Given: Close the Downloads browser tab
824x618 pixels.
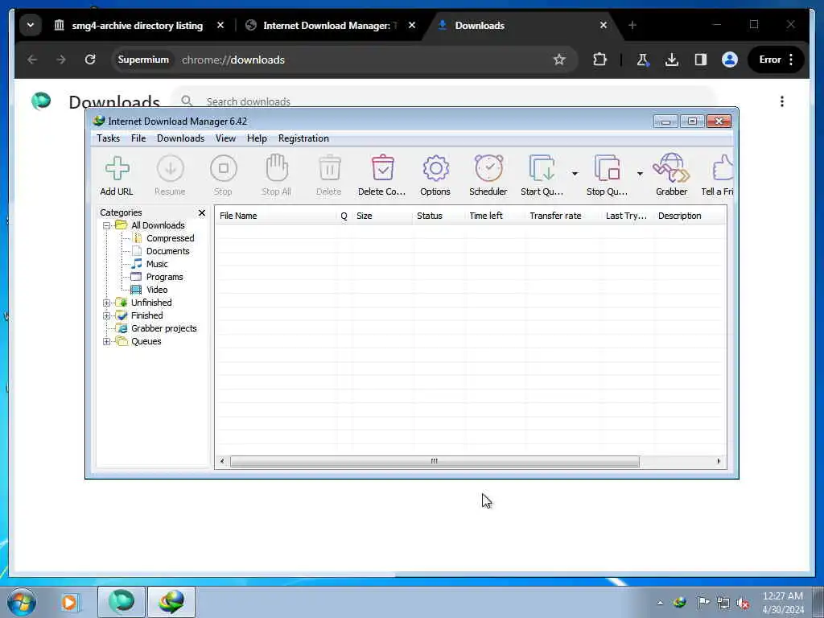Looking at the screenshot, I should tap(604, 25).
